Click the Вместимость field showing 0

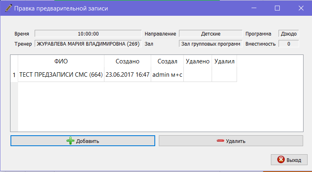(x=289, y=44)
